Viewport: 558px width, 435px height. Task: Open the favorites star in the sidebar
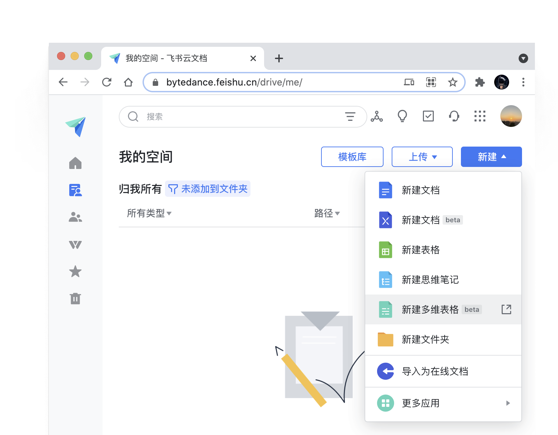tap(75, 271)
